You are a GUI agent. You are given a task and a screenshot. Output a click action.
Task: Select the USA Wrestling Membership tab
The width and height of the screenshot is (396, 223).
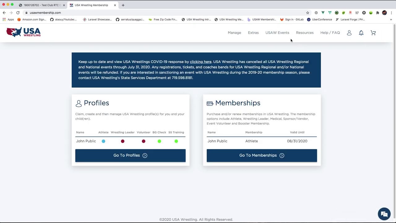pyautogui.click(x=93, y=5)
